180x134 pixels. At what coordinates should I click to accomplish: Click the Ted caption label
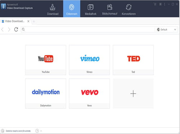tap(133, 72)
